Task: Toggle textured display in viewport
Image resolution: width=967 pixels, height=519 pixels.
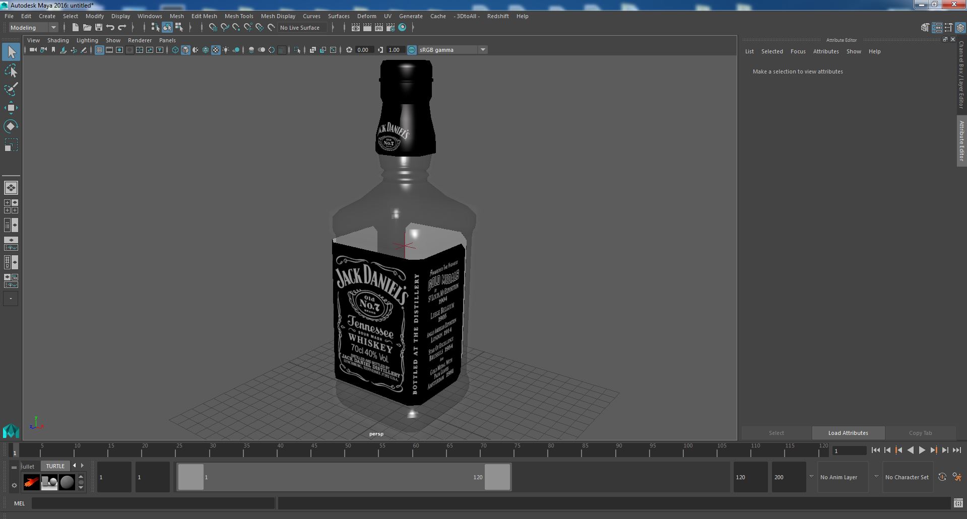Action: pos(216,50)
